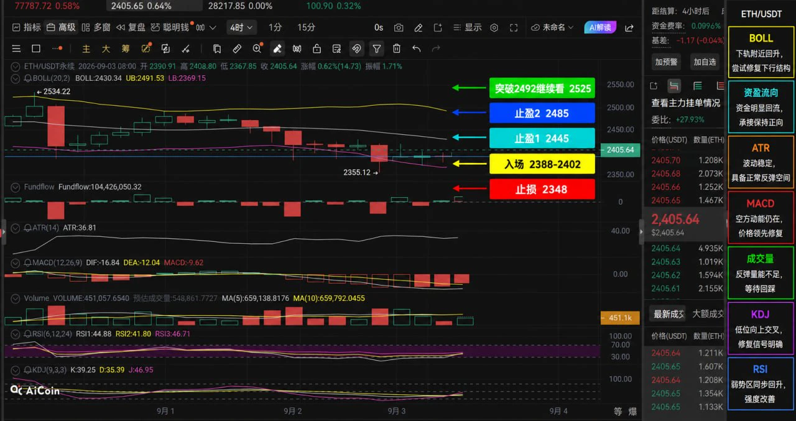Viewport: 796px width, 421px height.
Task: Toggle the 大 large orders indicator
Action: 106,49
